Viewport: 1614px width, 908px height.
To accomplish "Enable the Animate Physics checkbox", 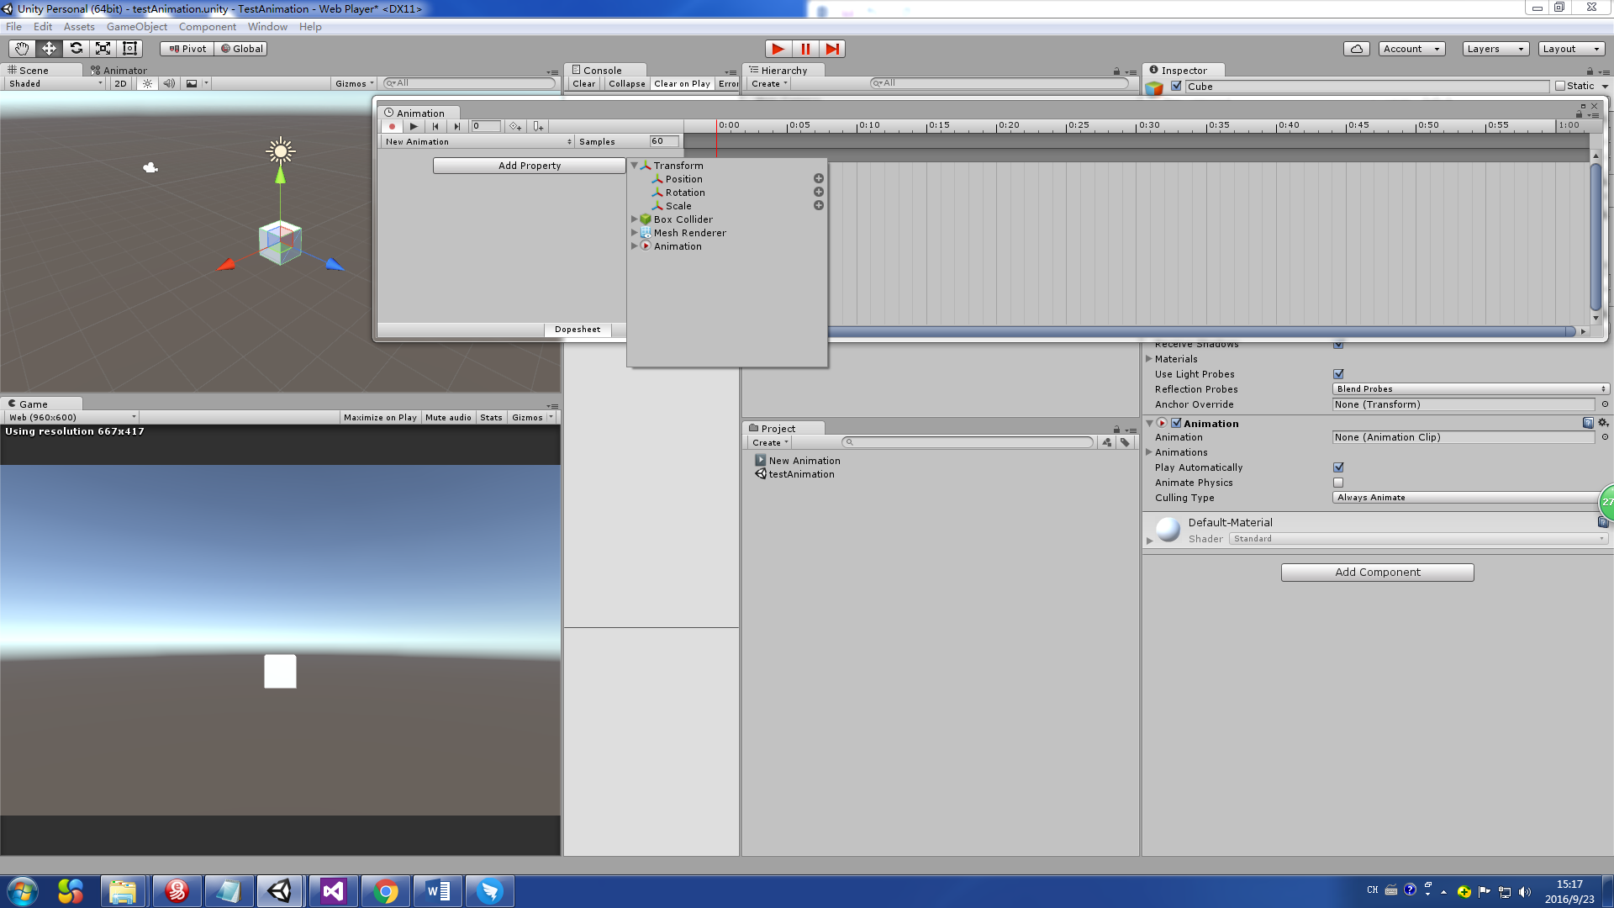I will (x=1338, y=483).
